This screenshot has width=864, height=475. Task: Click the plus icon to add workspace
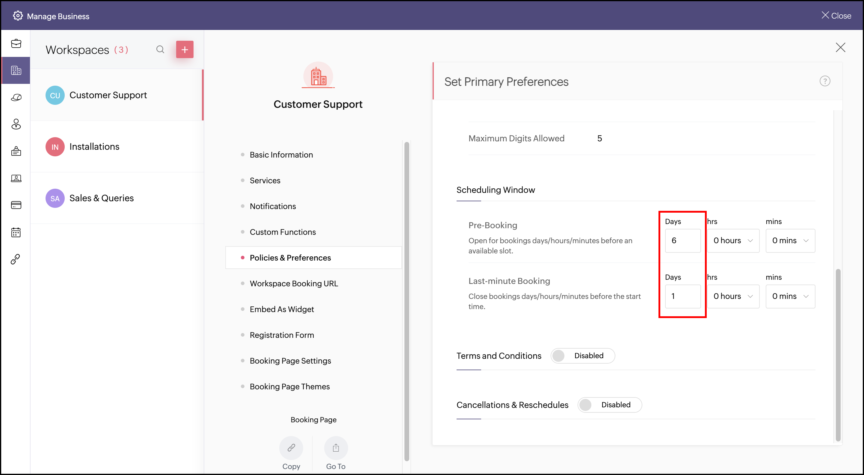pyautogui.click(x=185, y=50)
